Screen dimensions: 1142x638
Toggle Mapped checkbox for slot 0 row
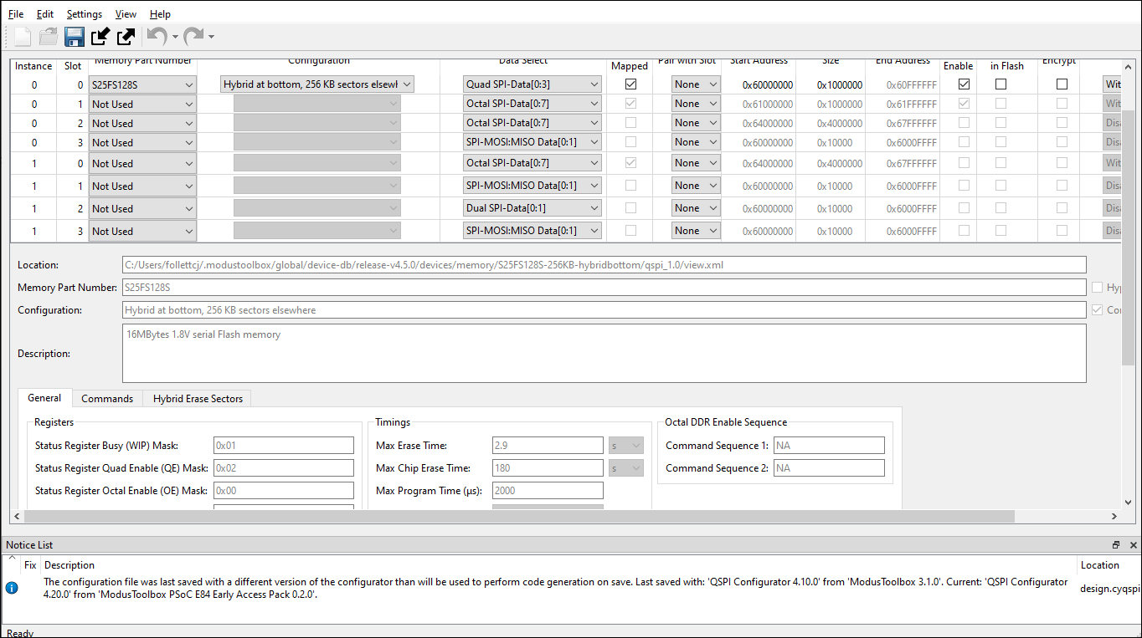(x=630, y=84)
